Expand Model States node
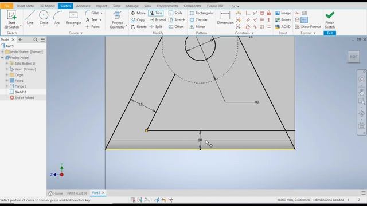This screenshot has height=206, width=367. click(x=2, y=52)
